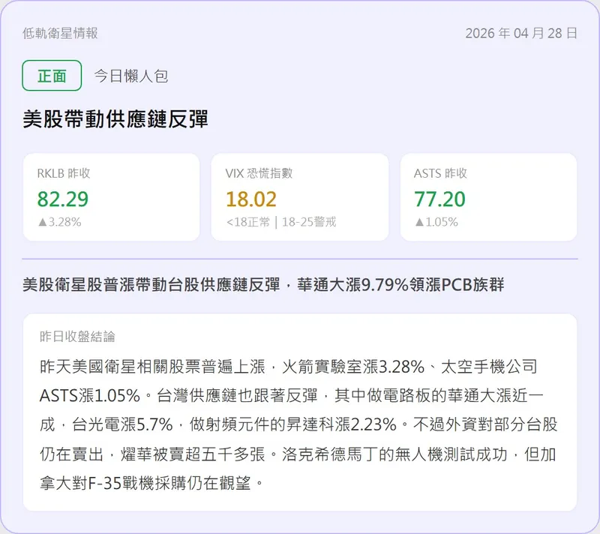Open the ASTS 昨收 card

point(489,197)
